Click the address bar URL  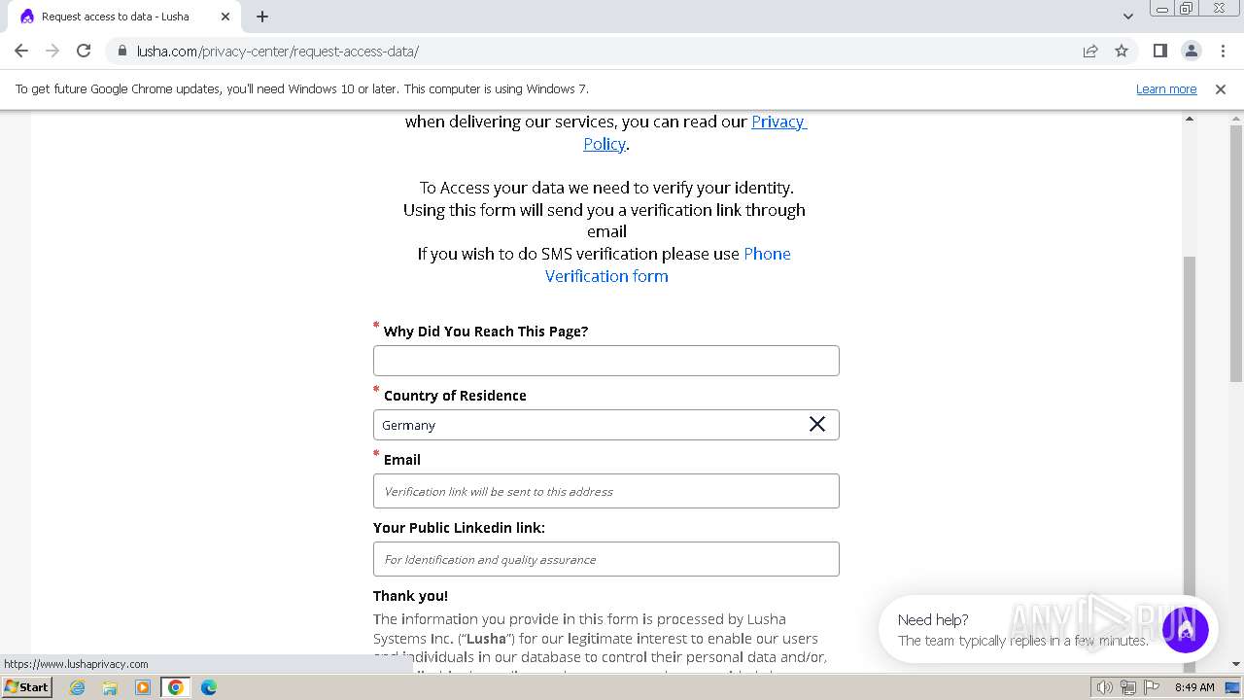(x=278, y=51)
